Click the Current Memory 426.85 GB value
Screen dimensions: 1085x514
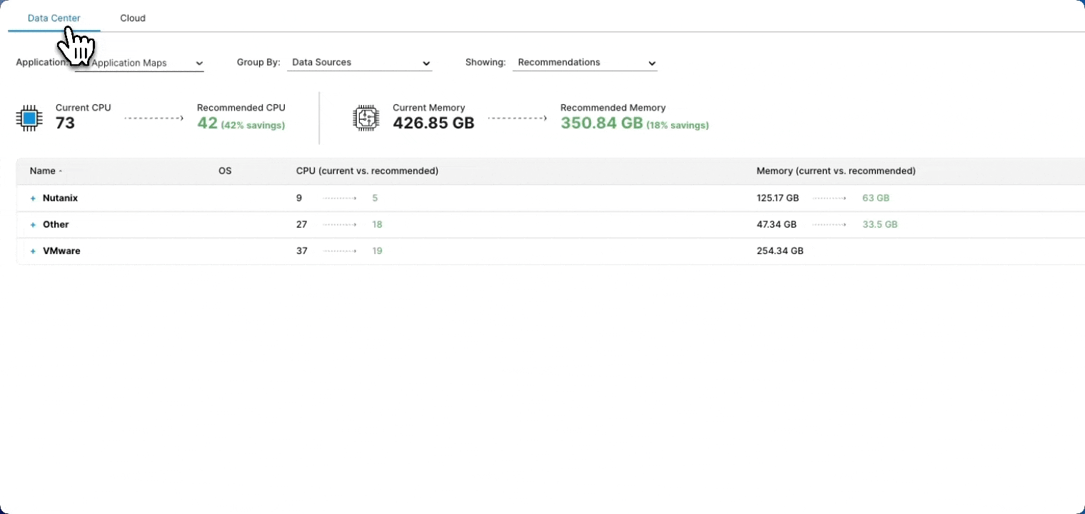(x=433, y=124)
